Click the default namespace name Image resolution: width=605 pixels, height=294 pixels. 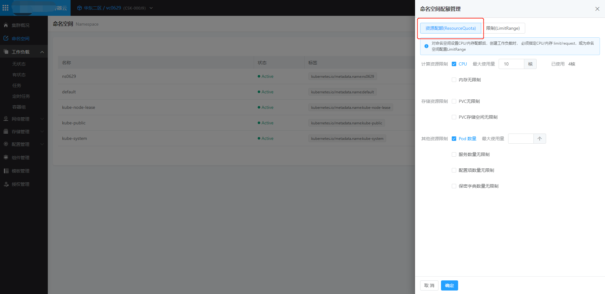[x=69, y=92]
